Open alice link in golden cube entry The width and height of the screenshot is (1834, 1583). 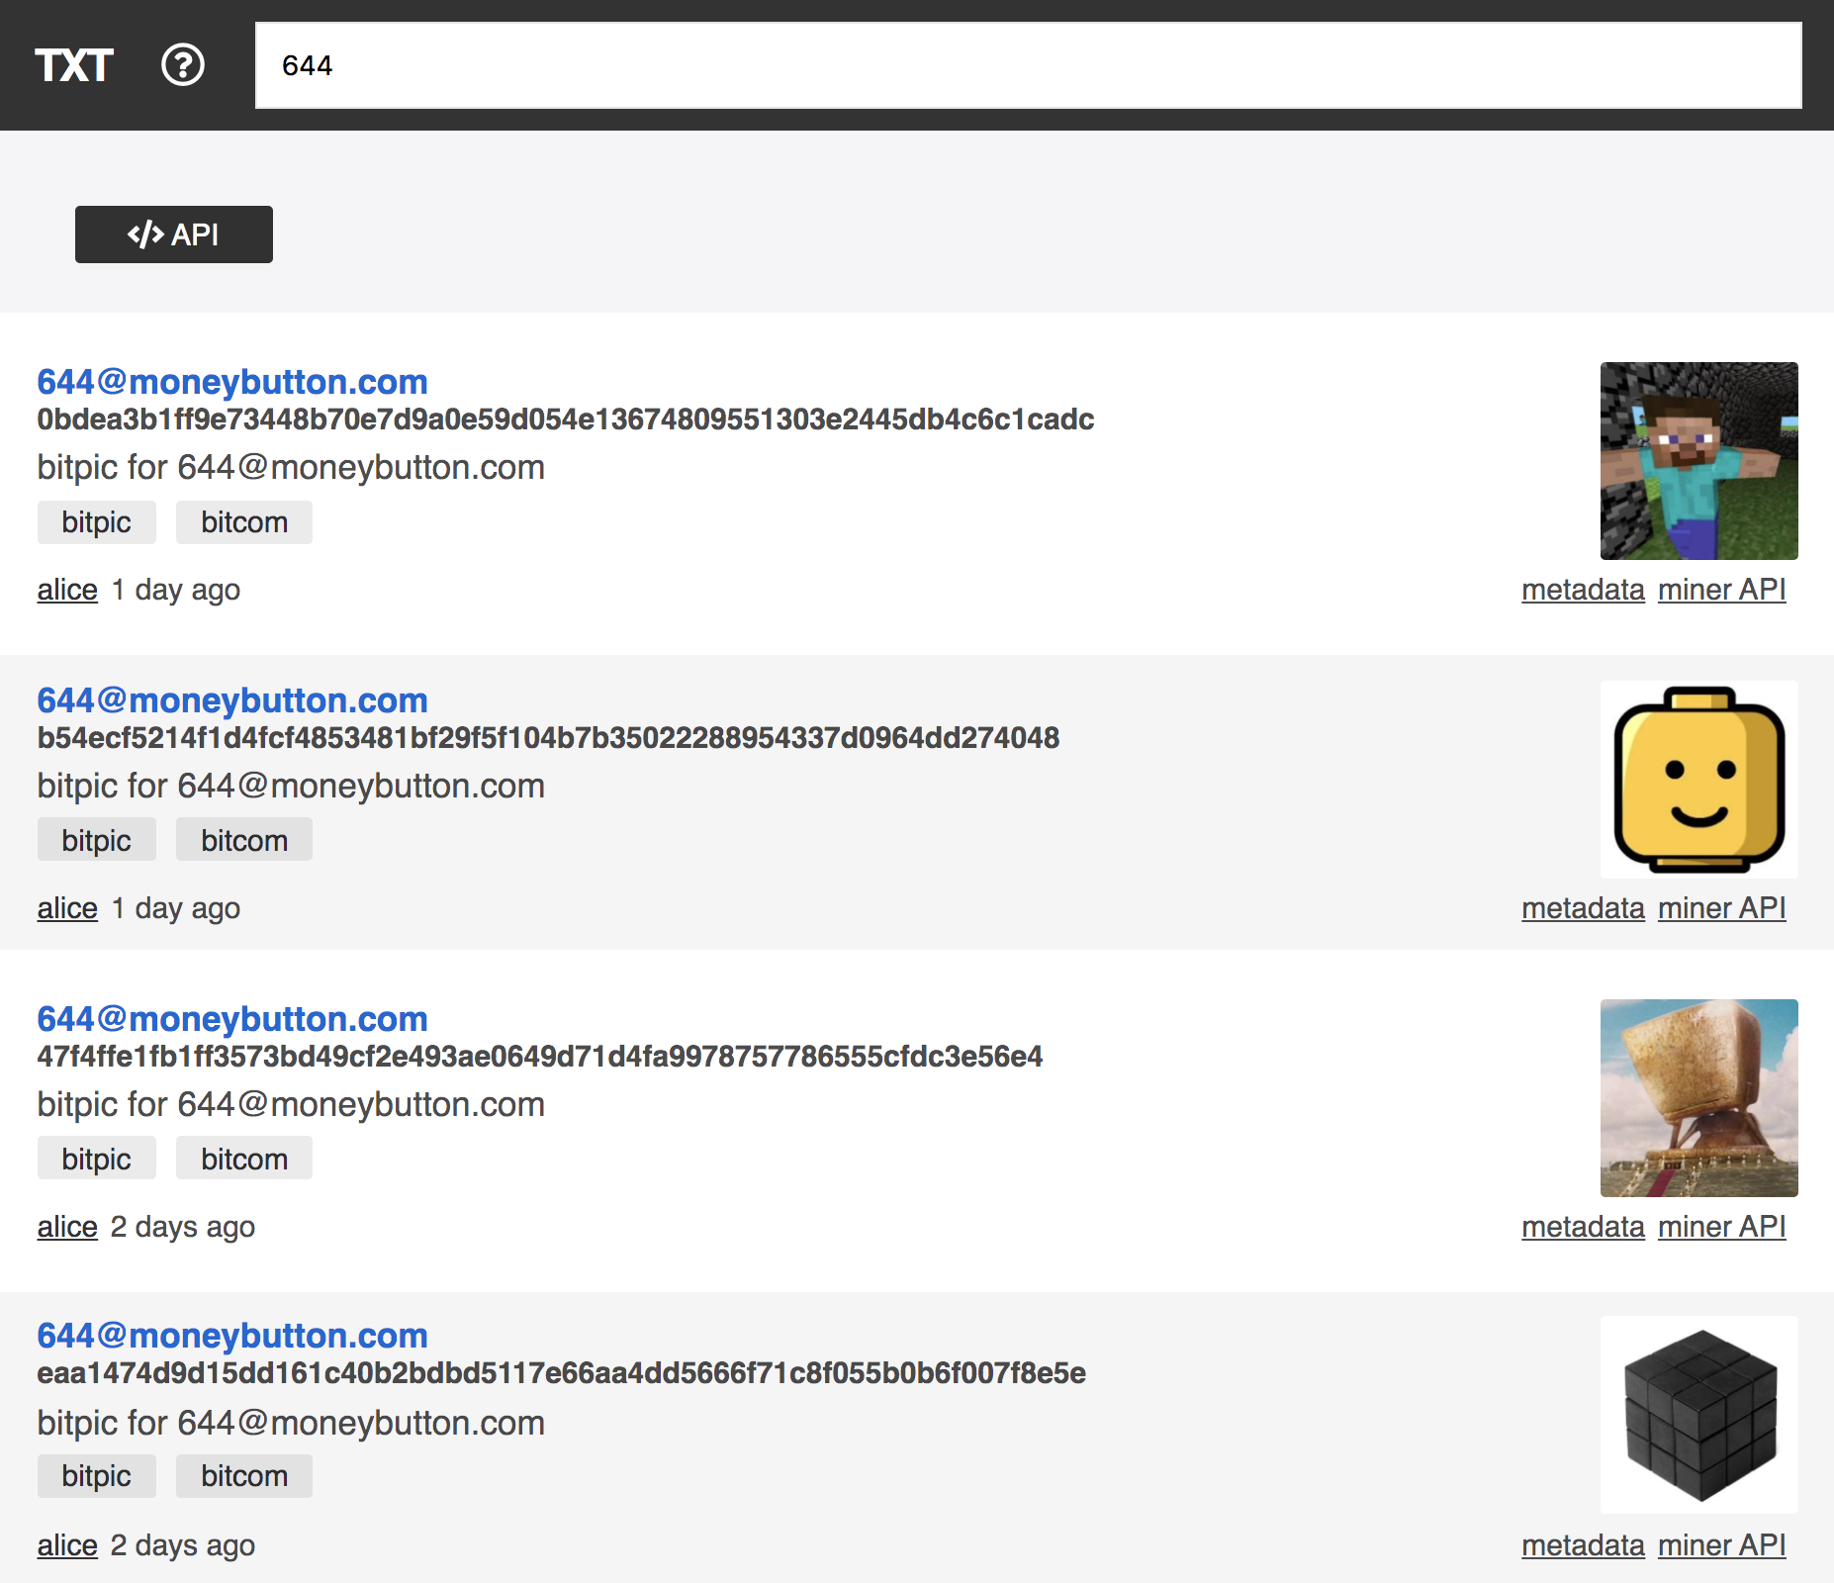[67, 1227]
